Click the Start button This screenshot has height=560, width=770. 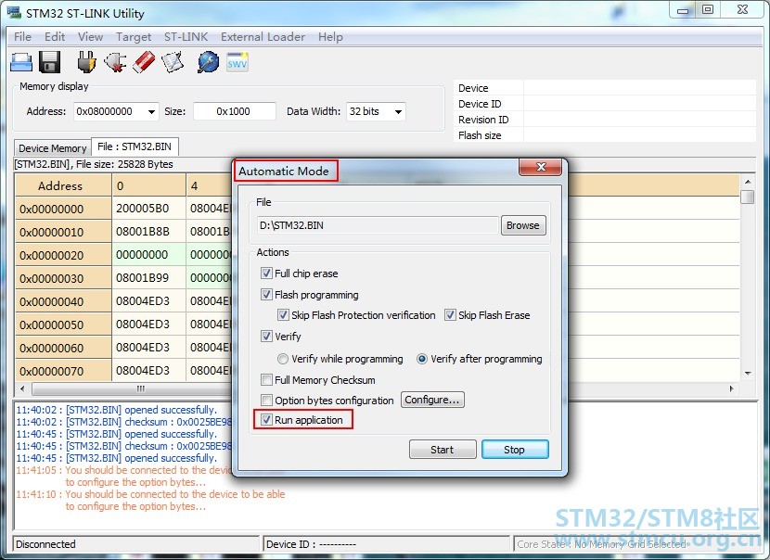443,450
